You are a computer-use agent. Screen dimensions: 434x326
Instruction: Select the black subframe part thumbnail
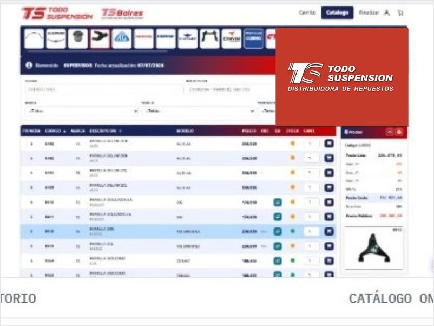click(209, 38)
